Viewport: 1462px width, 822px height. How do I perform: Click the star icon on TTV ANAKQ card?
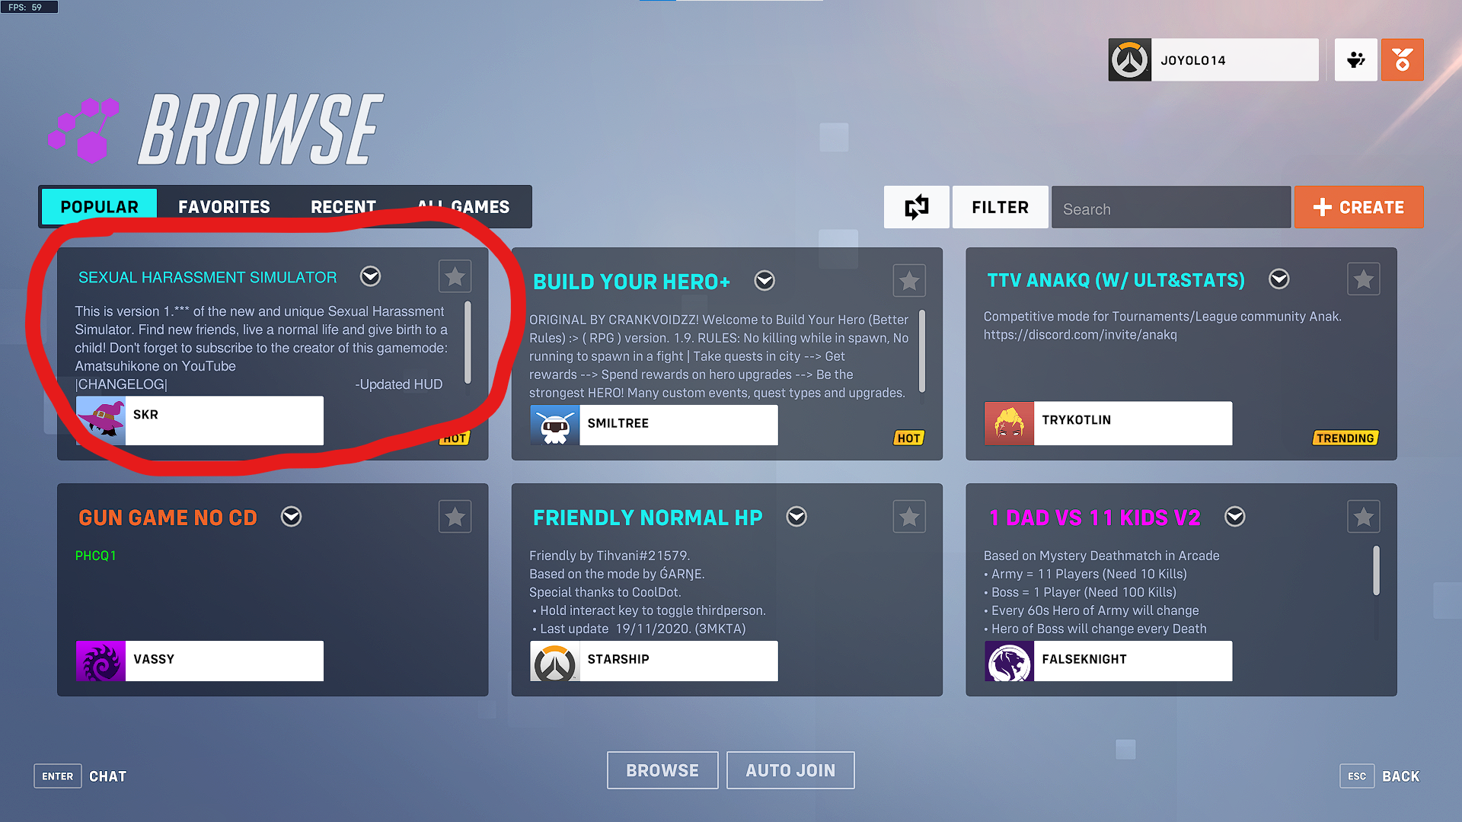coord(1364,279)
